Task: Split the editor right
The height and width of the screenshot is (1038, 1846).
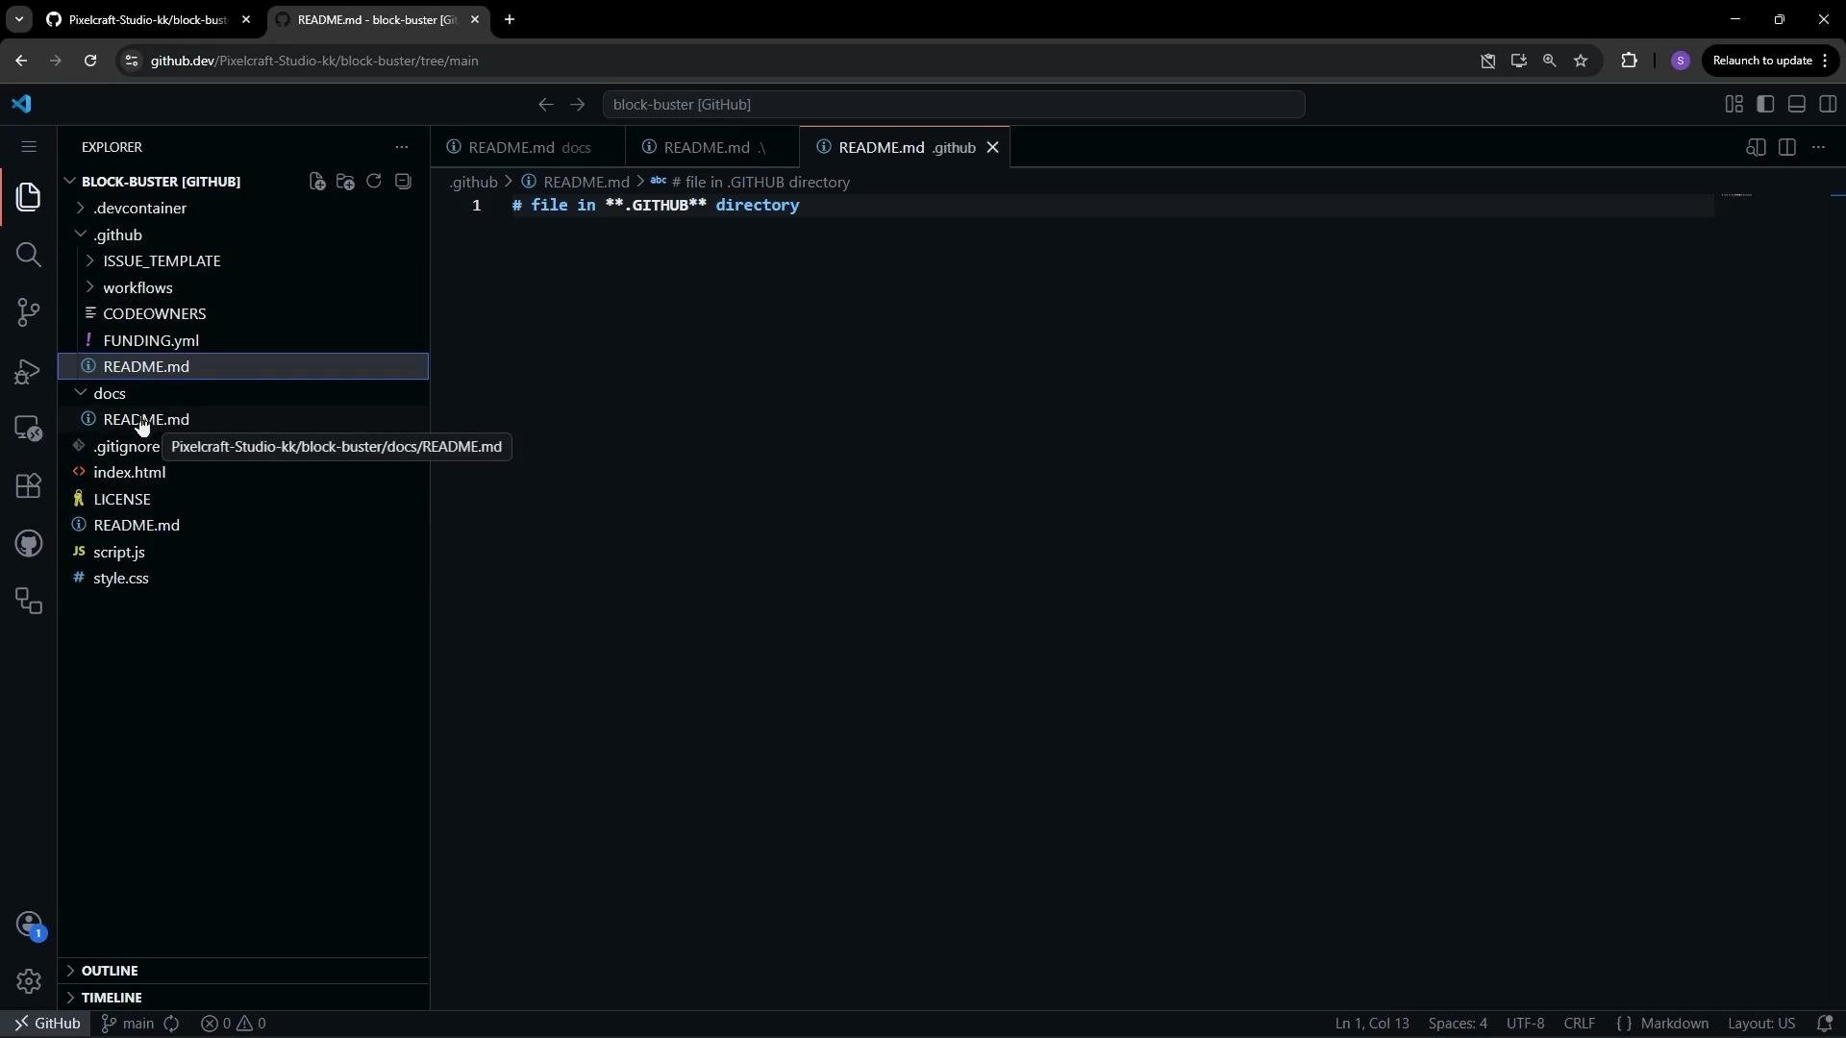Action: click(x=1787, y=147)
